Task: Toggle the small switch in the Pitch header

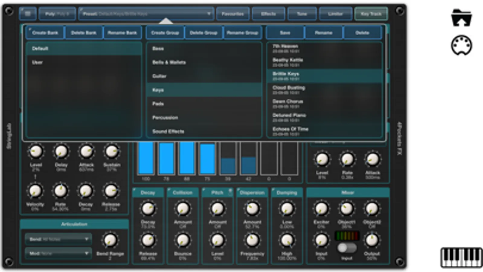Action: coord(230,192)
